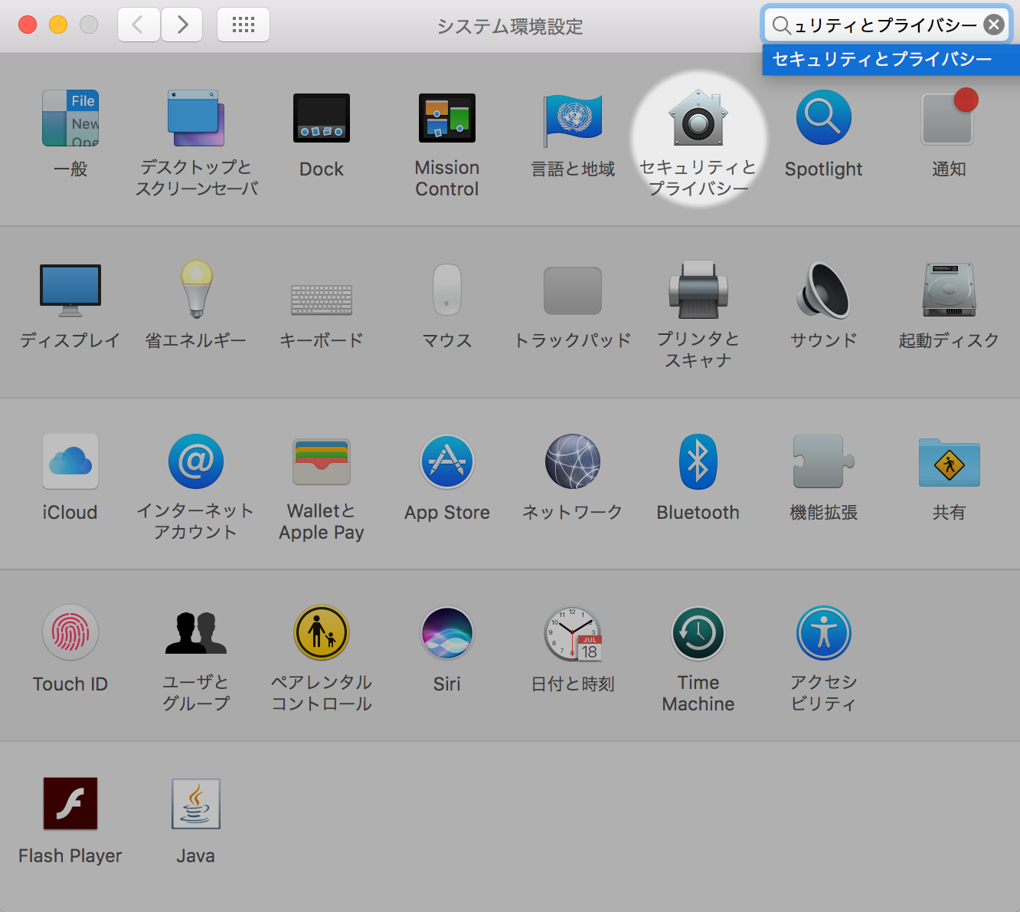
Task: Clear the search field with the X
Action: (993, 25)
